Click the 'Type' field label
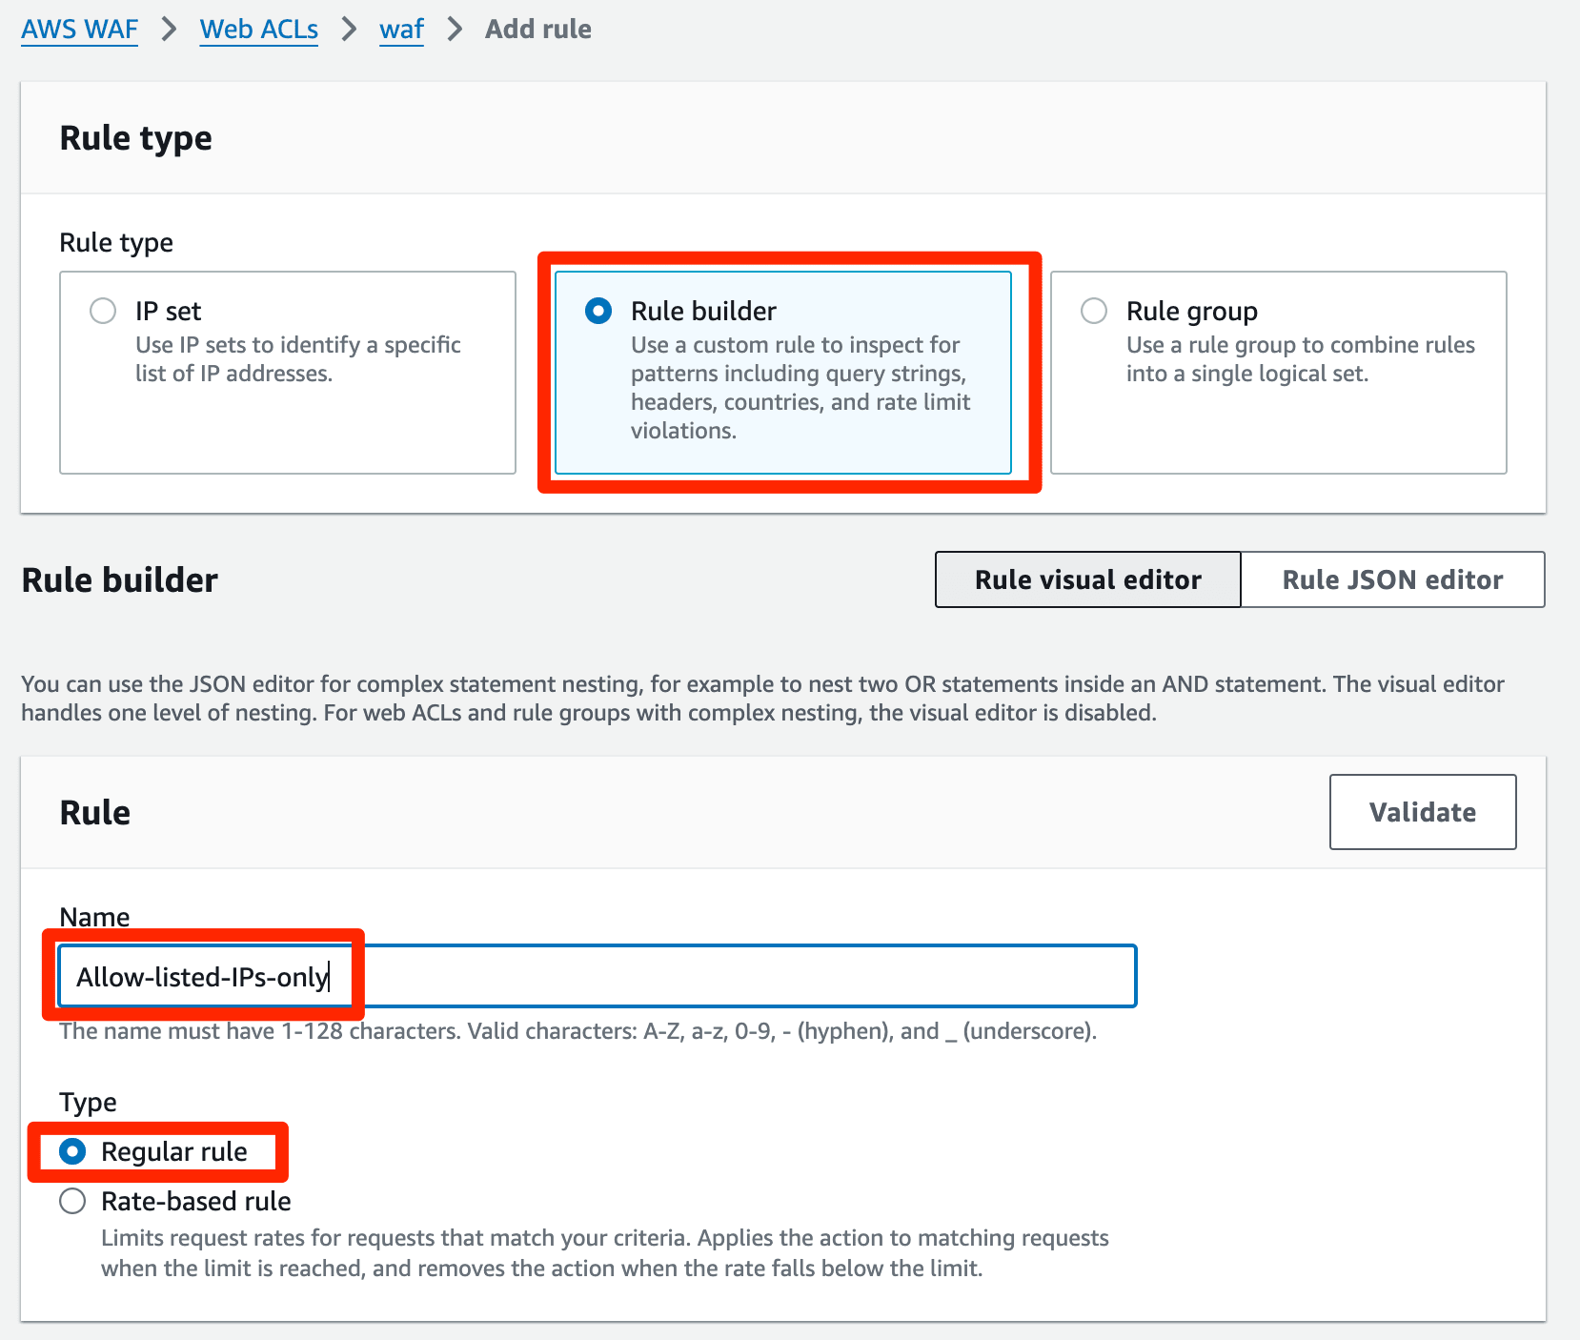The height and width of the screenshot is (1340, 1580). [x=88, y=1103]
